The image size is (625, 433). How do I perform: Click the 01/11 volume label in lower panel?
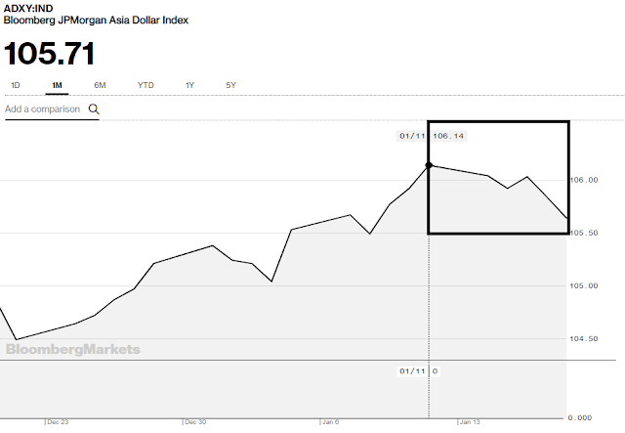[x=411, y=371]
